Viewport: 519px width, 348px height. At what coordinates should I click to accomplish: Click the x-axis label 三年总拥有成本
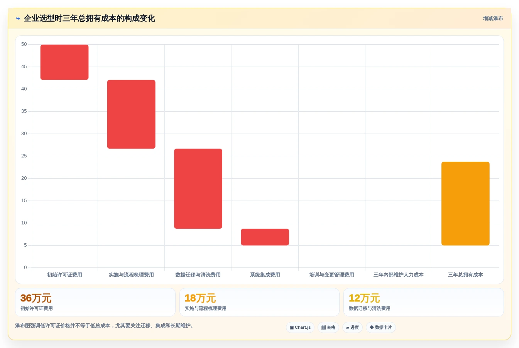[465, 275]
